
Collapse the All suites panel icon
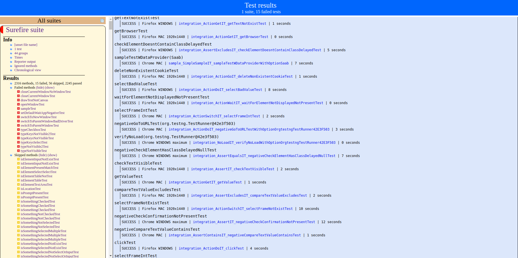pyautogui.click(x=102, y=21)
